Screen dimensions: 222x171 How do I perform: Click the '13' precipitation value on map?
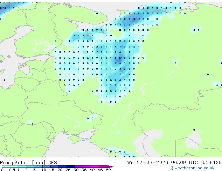coord(5,8)
